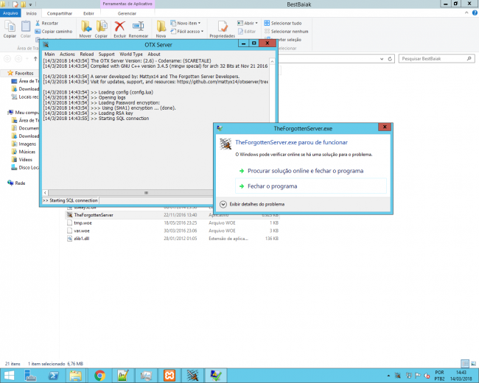Click the OTX log scroll-up arrow

(x=272, y=61)
